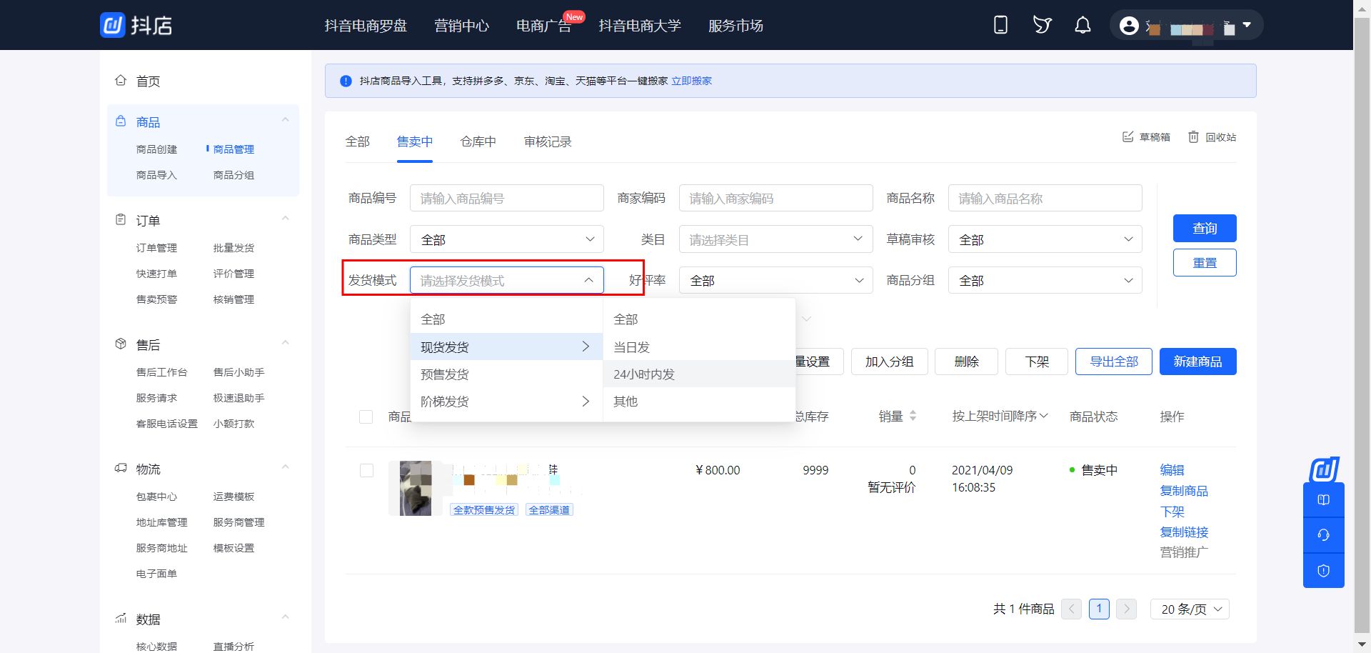Select 预售发货 in dropdown list
This screenshot has height=653, width=1371.
[506, 374]
